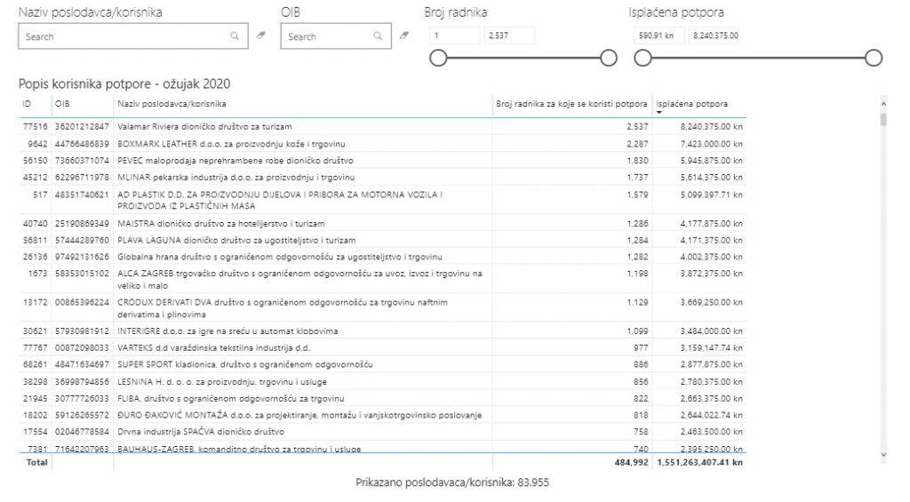Viewport: 910px width, 502px height.
Task: Select the Drvna industrija SPAČVA row name
Action: [201, 432]
